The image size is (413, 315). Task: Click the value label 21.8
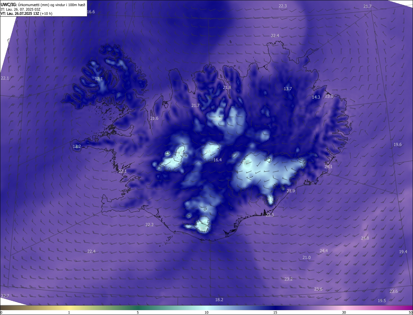(227, 87)
